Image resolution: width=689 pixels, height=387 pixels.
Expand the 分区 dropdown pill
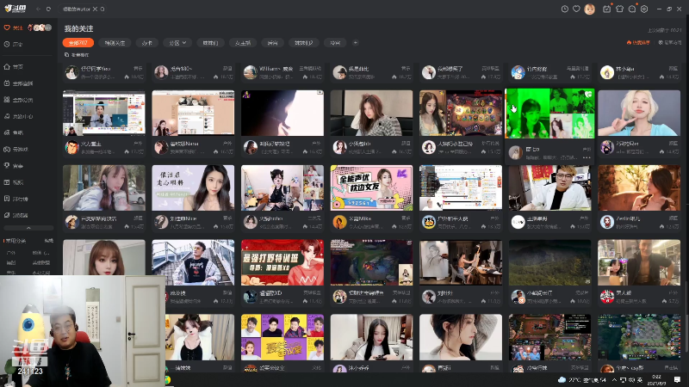tap(177, 42)
